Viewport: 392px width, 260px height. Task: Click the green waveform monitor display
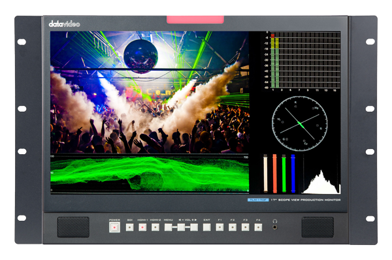tap(150, 174)
